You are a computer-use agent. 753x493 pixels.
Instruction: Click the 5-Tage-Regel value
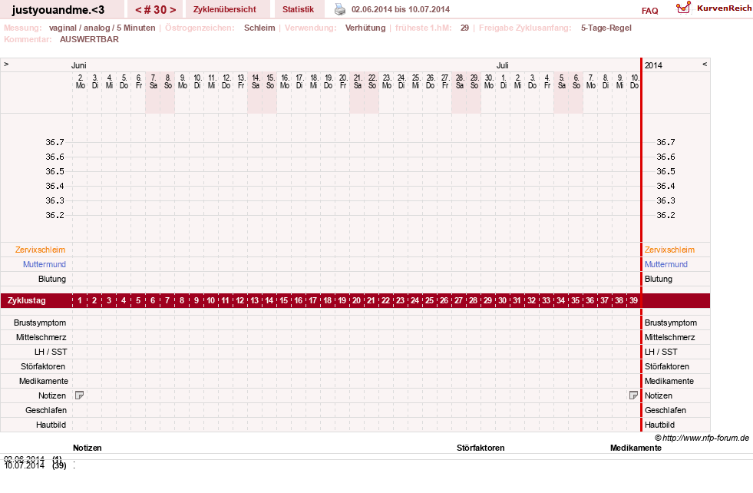tap(606, 28)
